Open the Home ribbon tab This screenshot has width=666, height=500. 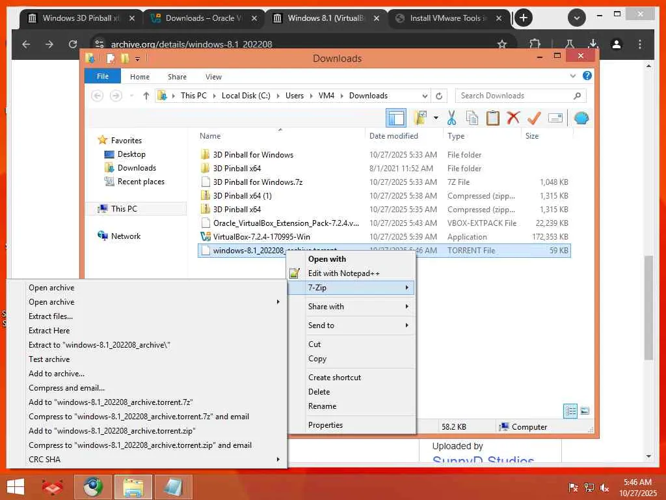(140, 77)
